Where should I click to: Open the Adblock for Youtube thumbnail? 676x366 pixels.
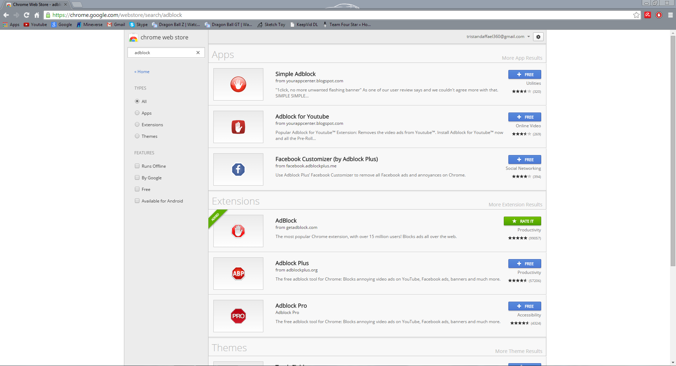(x=238, y=127)
